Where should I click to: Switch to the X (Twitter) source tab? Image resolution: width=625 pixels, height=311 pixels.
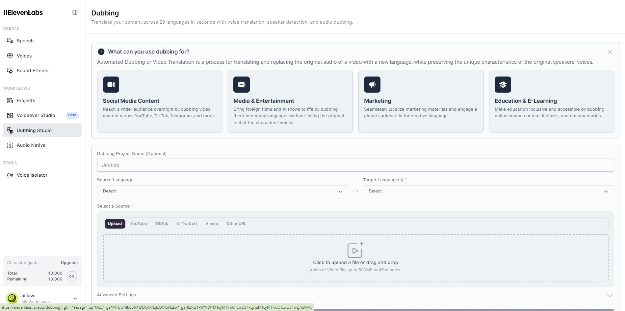coord(187,224)
